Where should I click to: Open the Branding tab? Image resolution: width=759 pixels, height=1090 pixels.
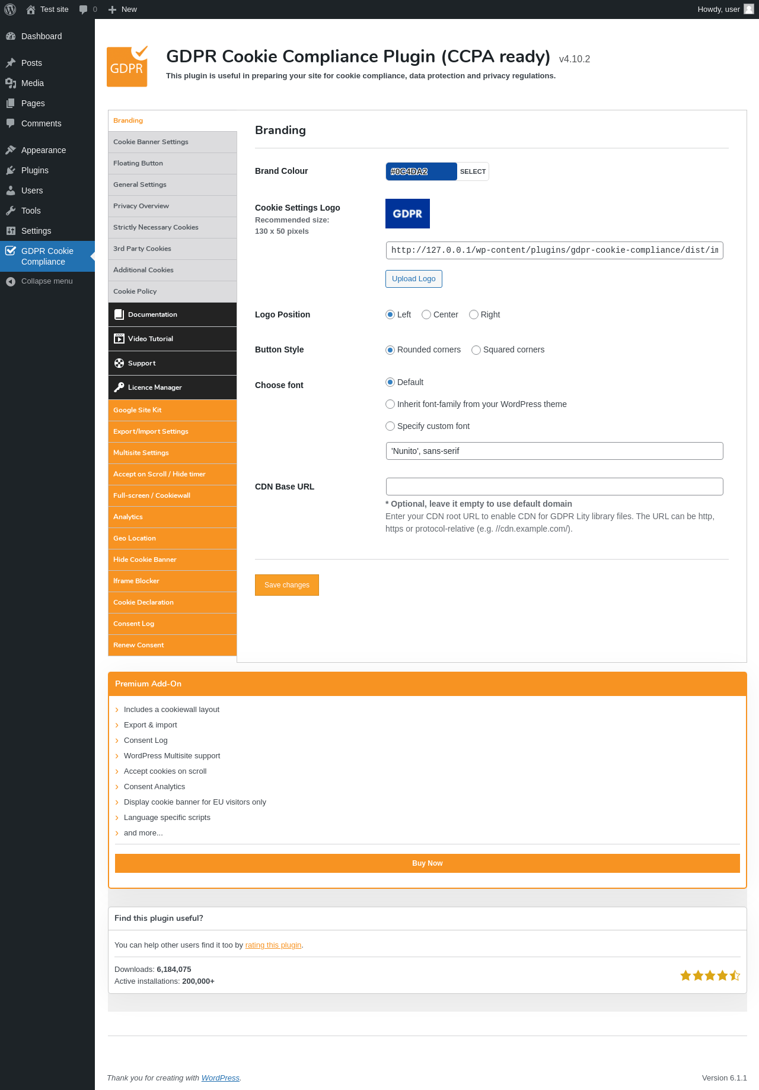point(173,120)
